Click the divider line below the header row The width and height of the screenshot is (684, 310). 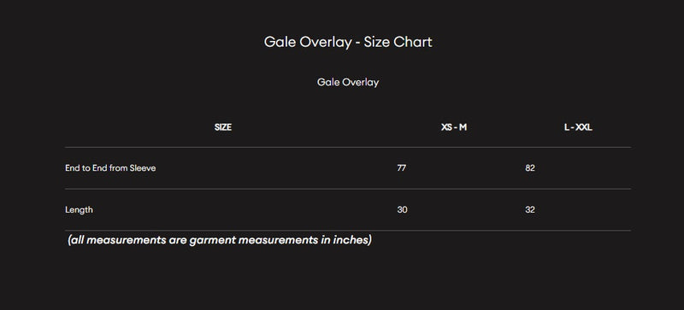(348, 148)
